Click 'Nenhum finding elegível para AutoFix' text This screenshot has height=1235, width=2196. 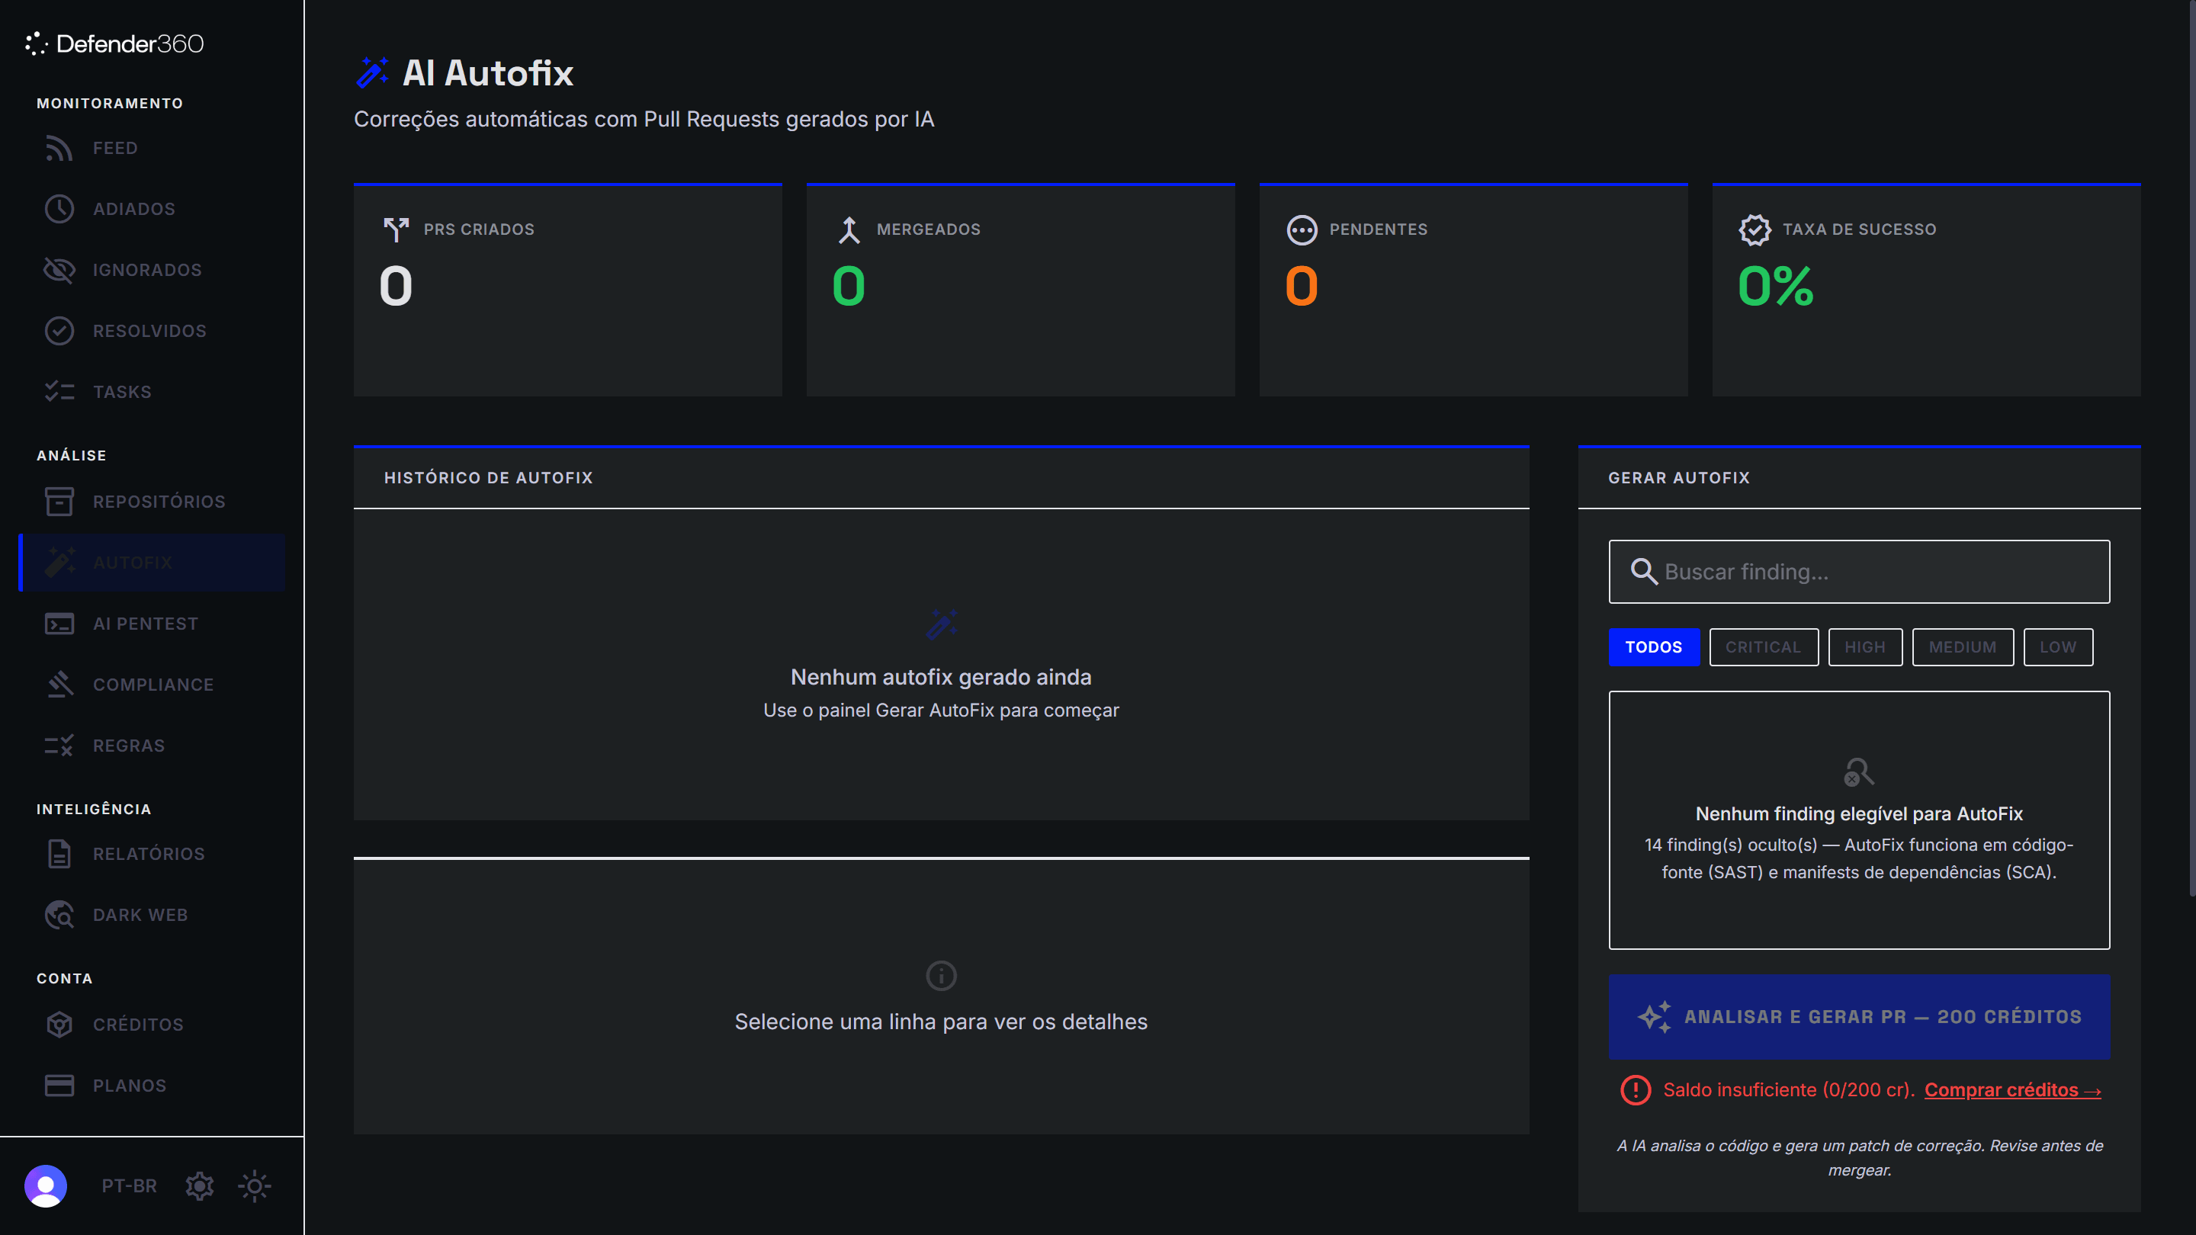click(1859, 814)
